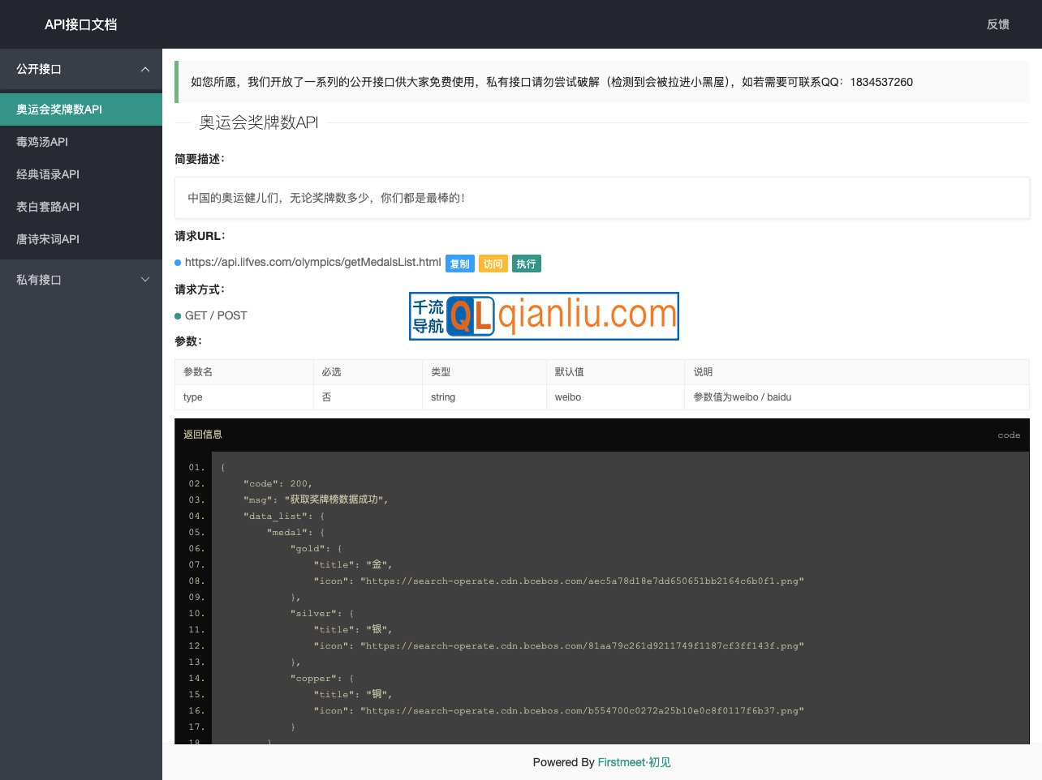
Task: Click the code label on 返回信息 panel
Action: 1009,435
